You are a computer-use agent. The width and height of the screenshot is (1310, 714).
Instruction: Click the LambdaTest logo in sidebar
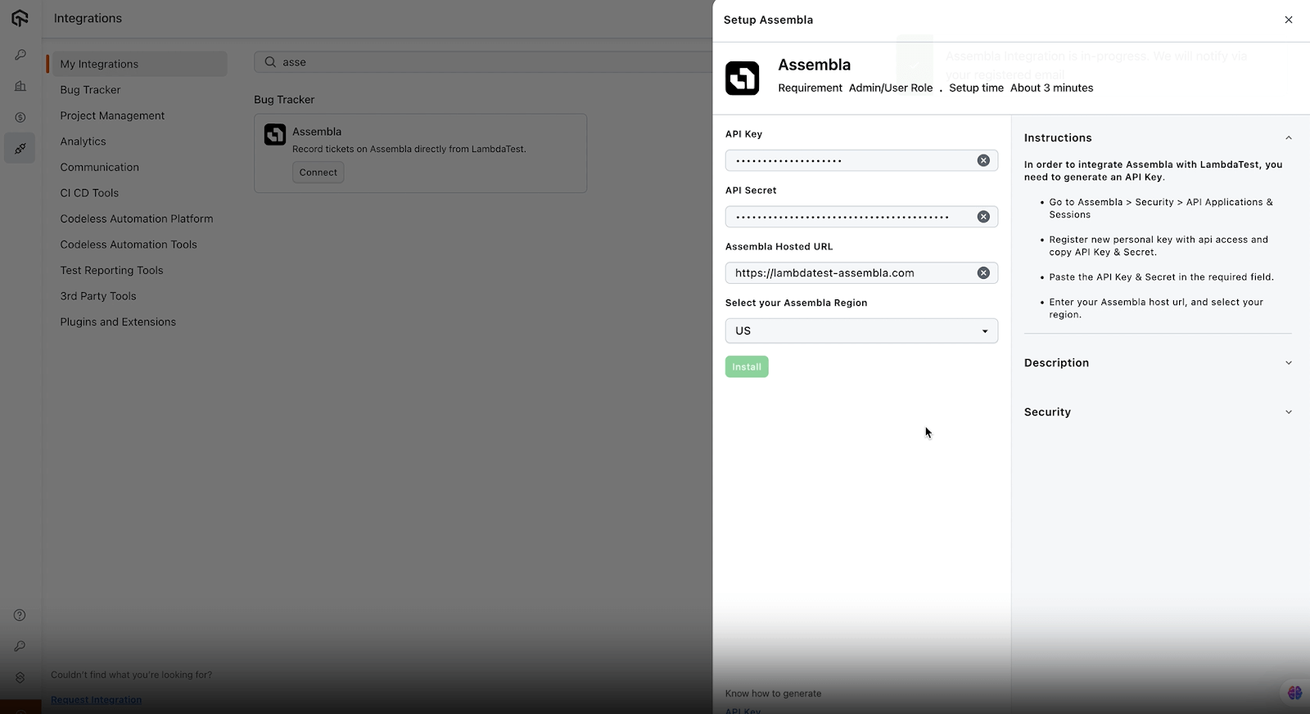pyautogui.click(x=20, y=18)
